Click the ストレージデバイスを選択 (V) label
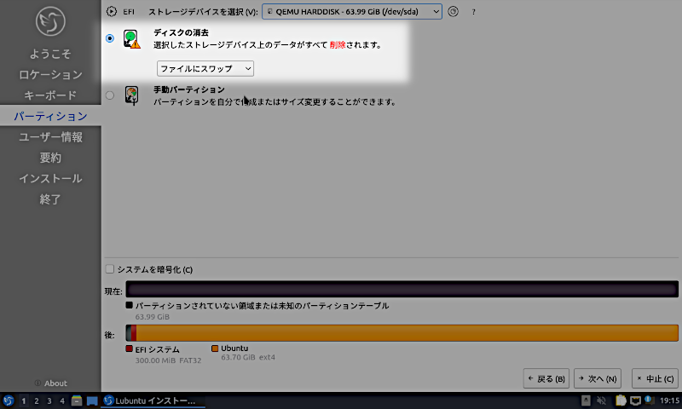This screenshot has height=409, width=682. point(203,12)
